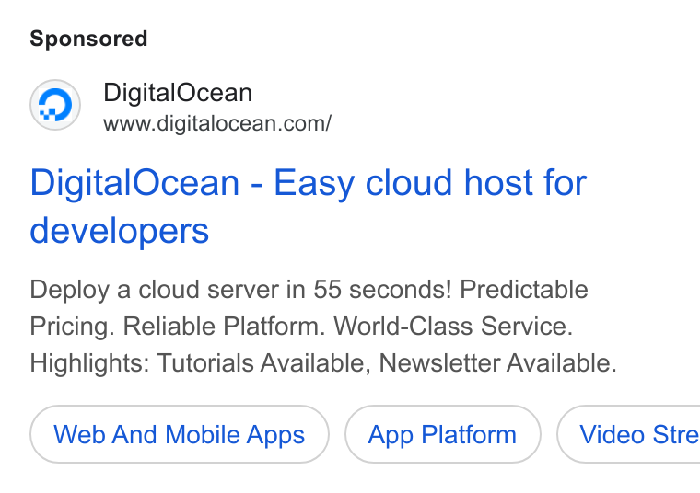The width and height of the screenshot is (700, 493).
Task: Click the word "developers" in the headline
Action: click(119, 231)
